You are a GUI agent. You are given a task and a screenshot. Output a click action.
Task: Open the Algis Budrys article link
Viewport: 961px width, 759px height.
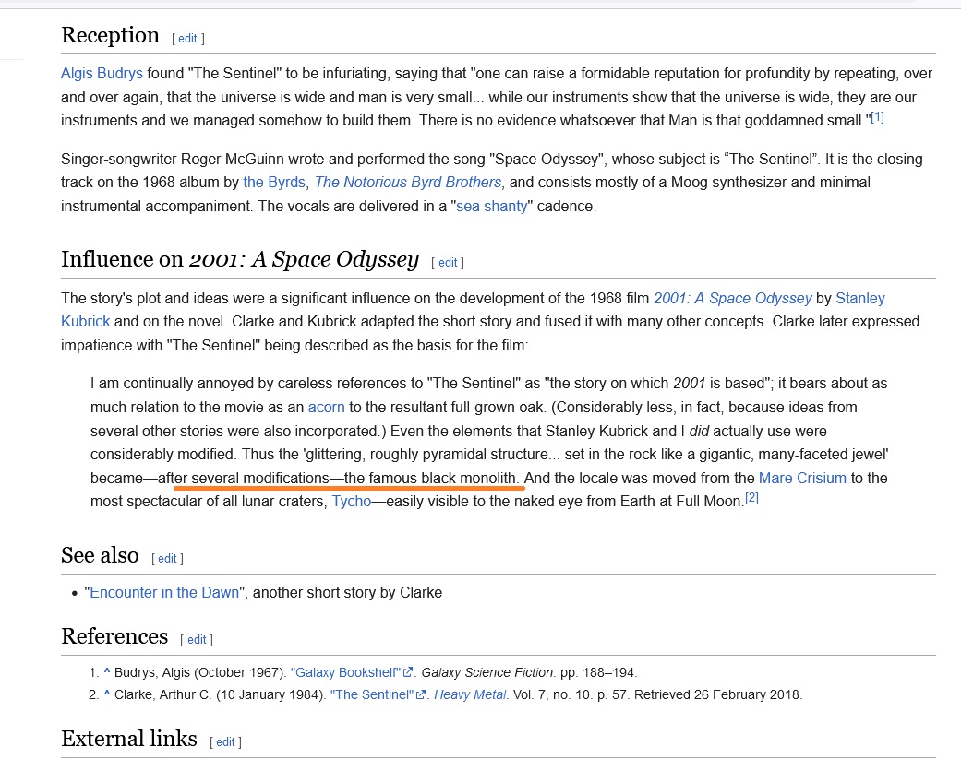tap(102, 74)
